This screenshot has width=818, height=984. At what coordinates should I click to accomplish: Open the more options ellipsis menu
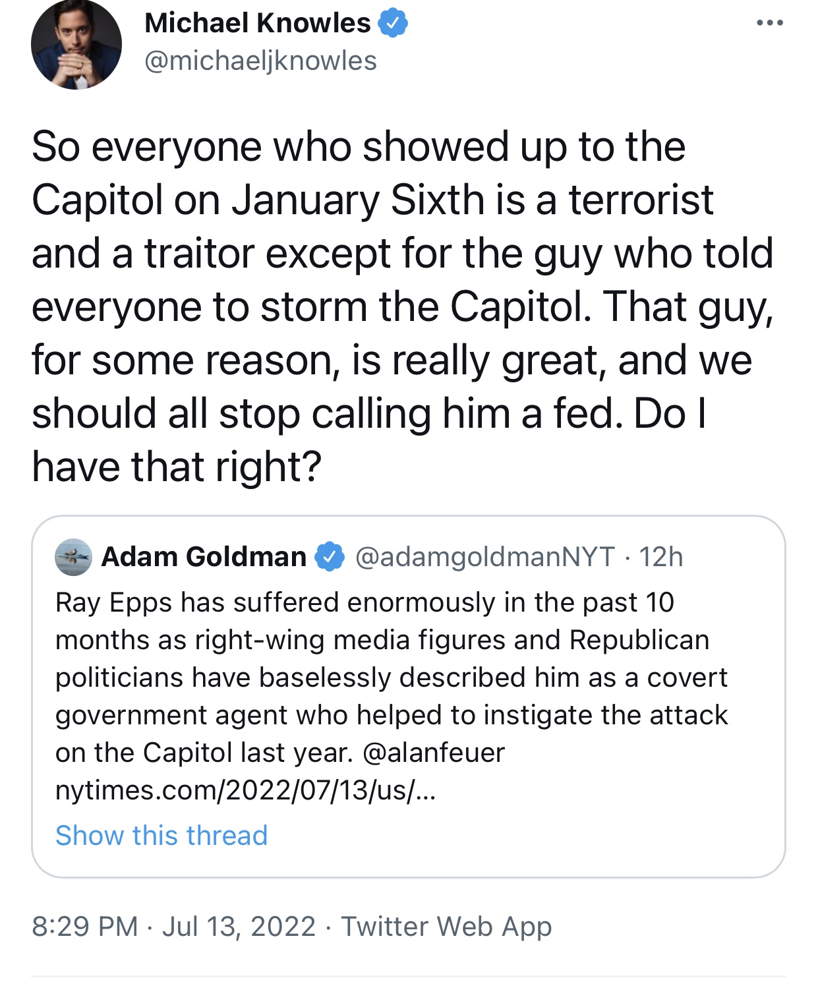[769, 23]
